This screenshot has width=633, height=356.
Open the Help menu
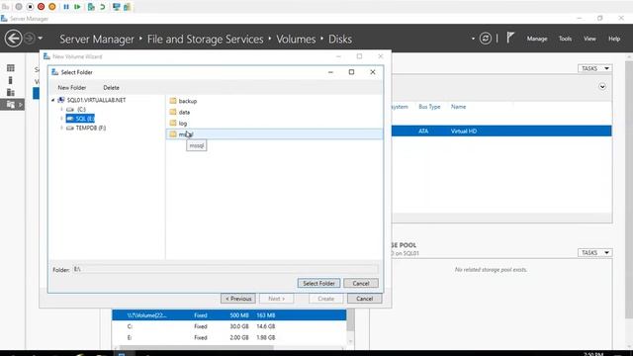pyautogui.click(x=614, y=39)
